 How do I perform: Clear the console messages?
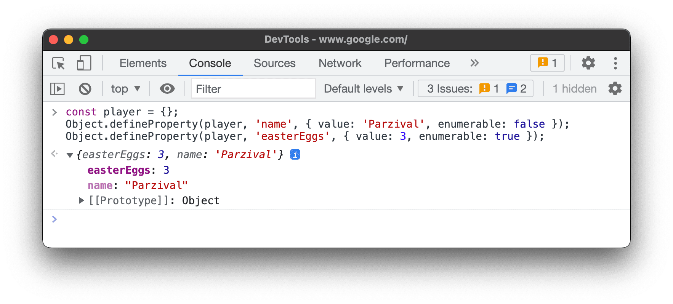click(85, 88)
